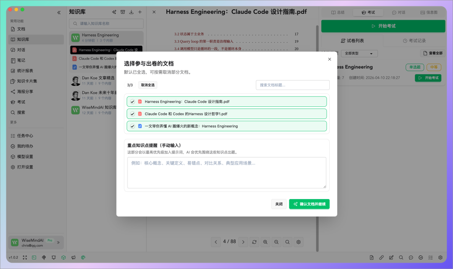The width and height of the screenshot is (453, 269).
Task: Uncheck Harness Engineering：Claude Code 设计指南.pdf
Action: point(132,101)
